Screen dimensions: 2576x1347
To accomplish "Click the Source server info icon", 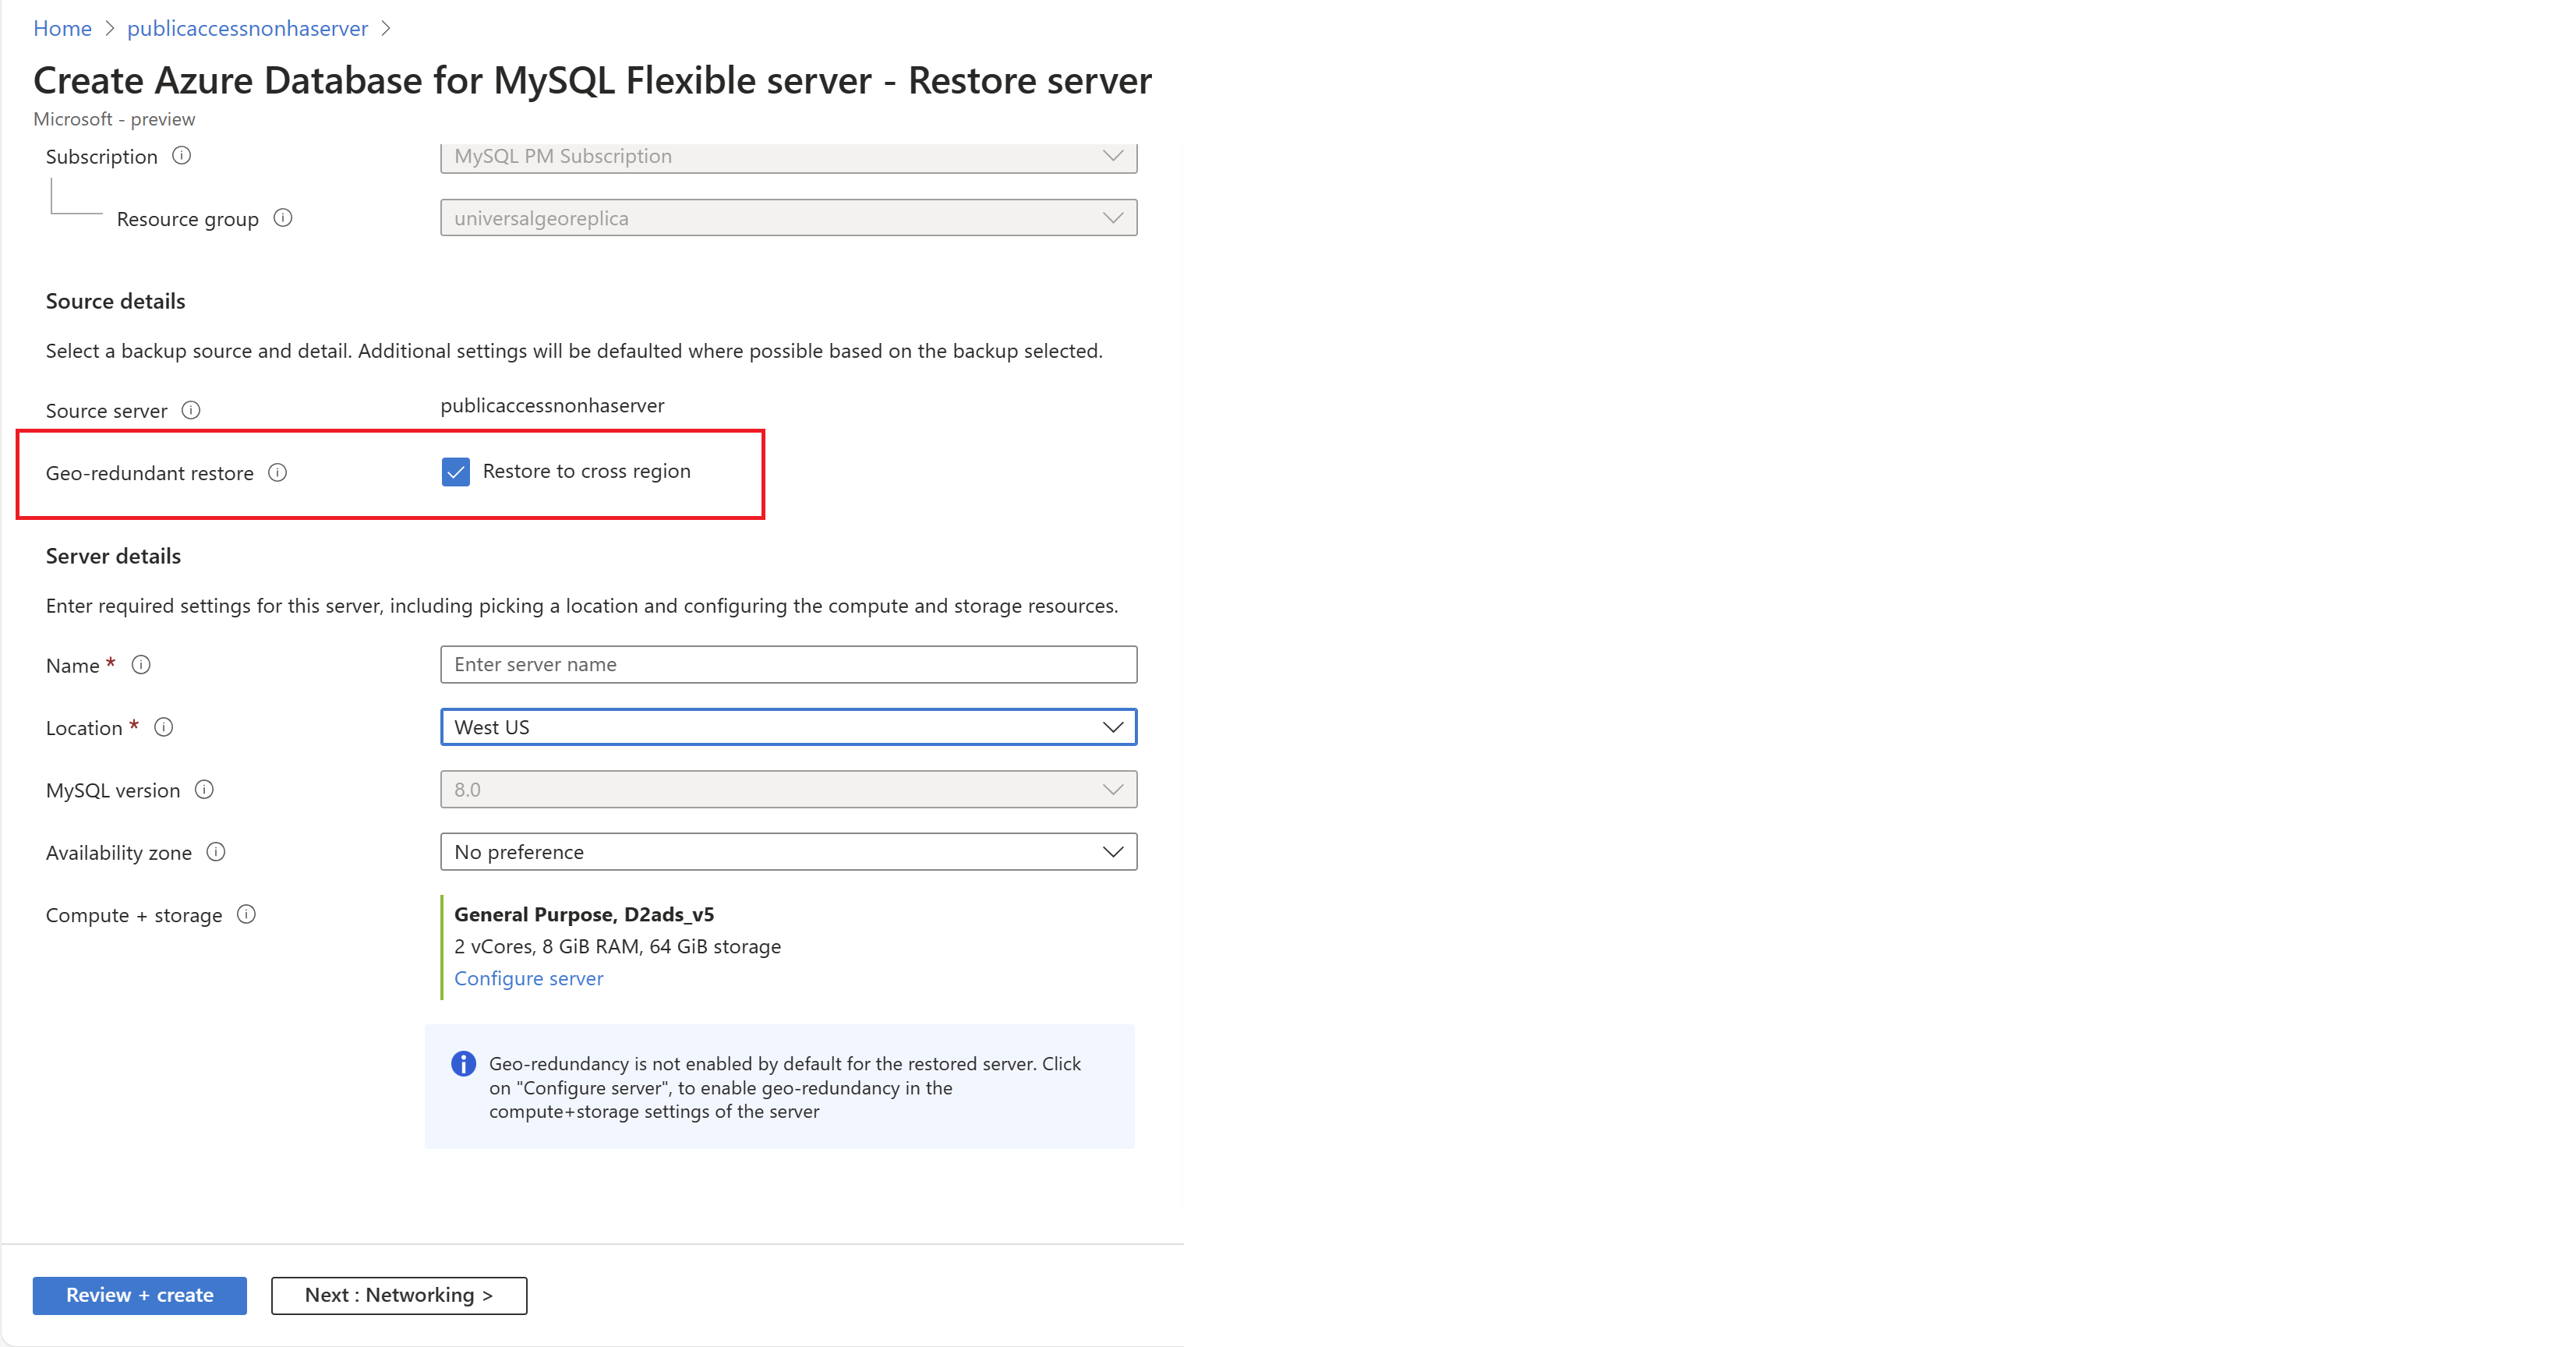I will 191,410.
